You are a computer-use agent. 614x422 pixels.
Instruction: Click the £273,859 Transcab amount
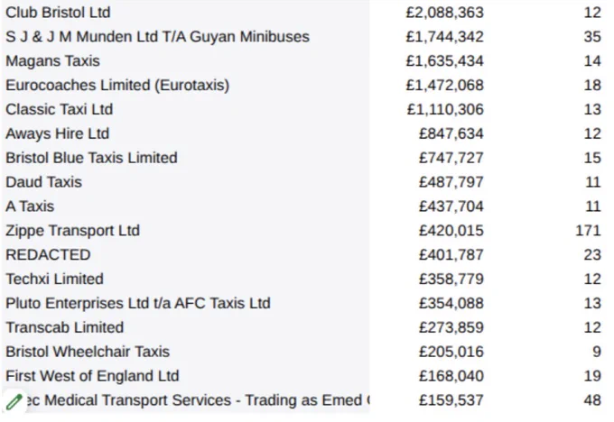coord(451,327)
